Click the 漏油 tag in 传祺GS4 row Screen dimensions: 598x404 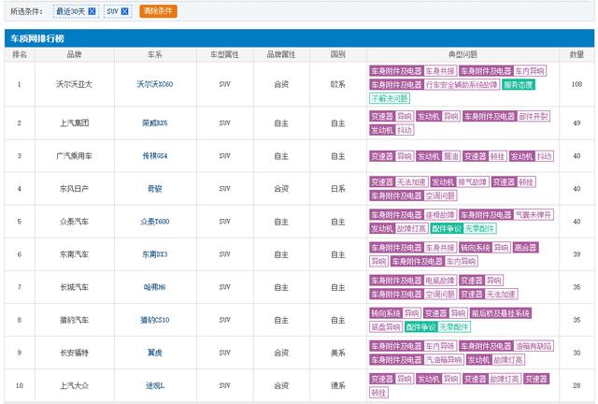point(450,156)
